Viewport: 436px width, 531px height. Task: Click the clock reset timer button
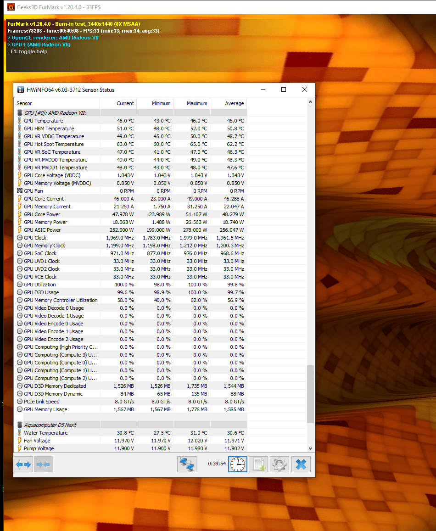click(238, 464)
